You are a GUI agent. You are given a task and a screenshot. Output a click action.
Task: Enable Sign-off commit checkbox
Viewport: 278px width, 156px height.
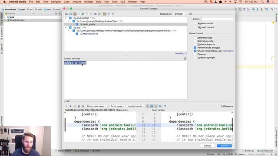[x=195, y=27]
